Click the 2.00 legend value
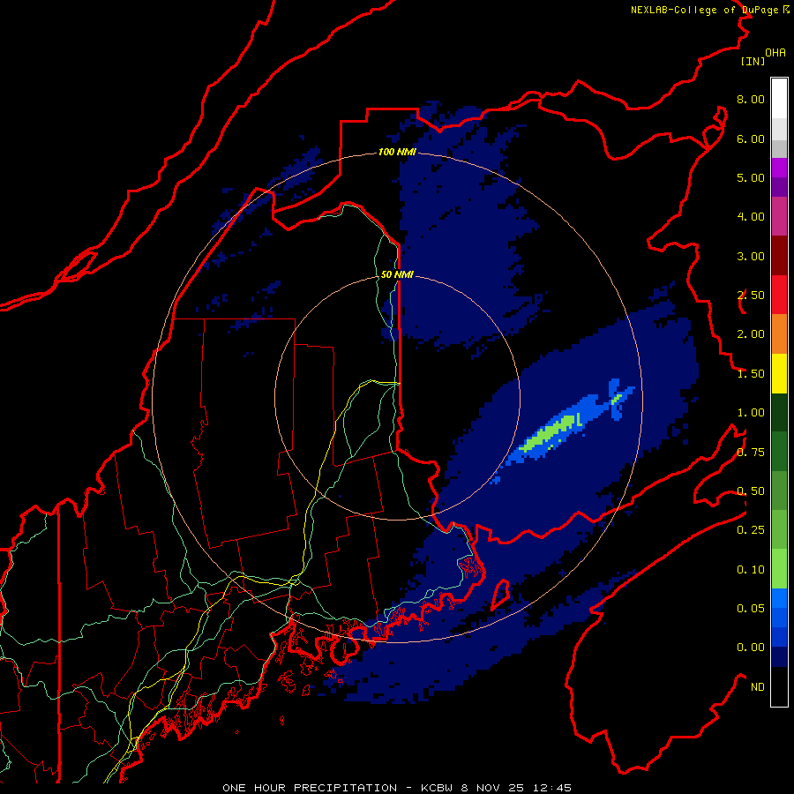The image size is (794, 794). pos(751,334)
